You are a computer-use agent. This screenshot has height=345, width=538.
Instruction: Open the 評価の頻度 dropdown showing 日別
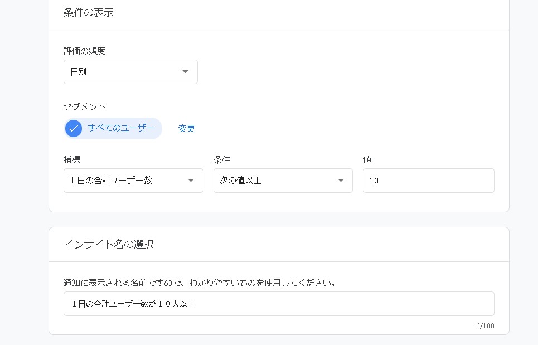pos(130,72)
